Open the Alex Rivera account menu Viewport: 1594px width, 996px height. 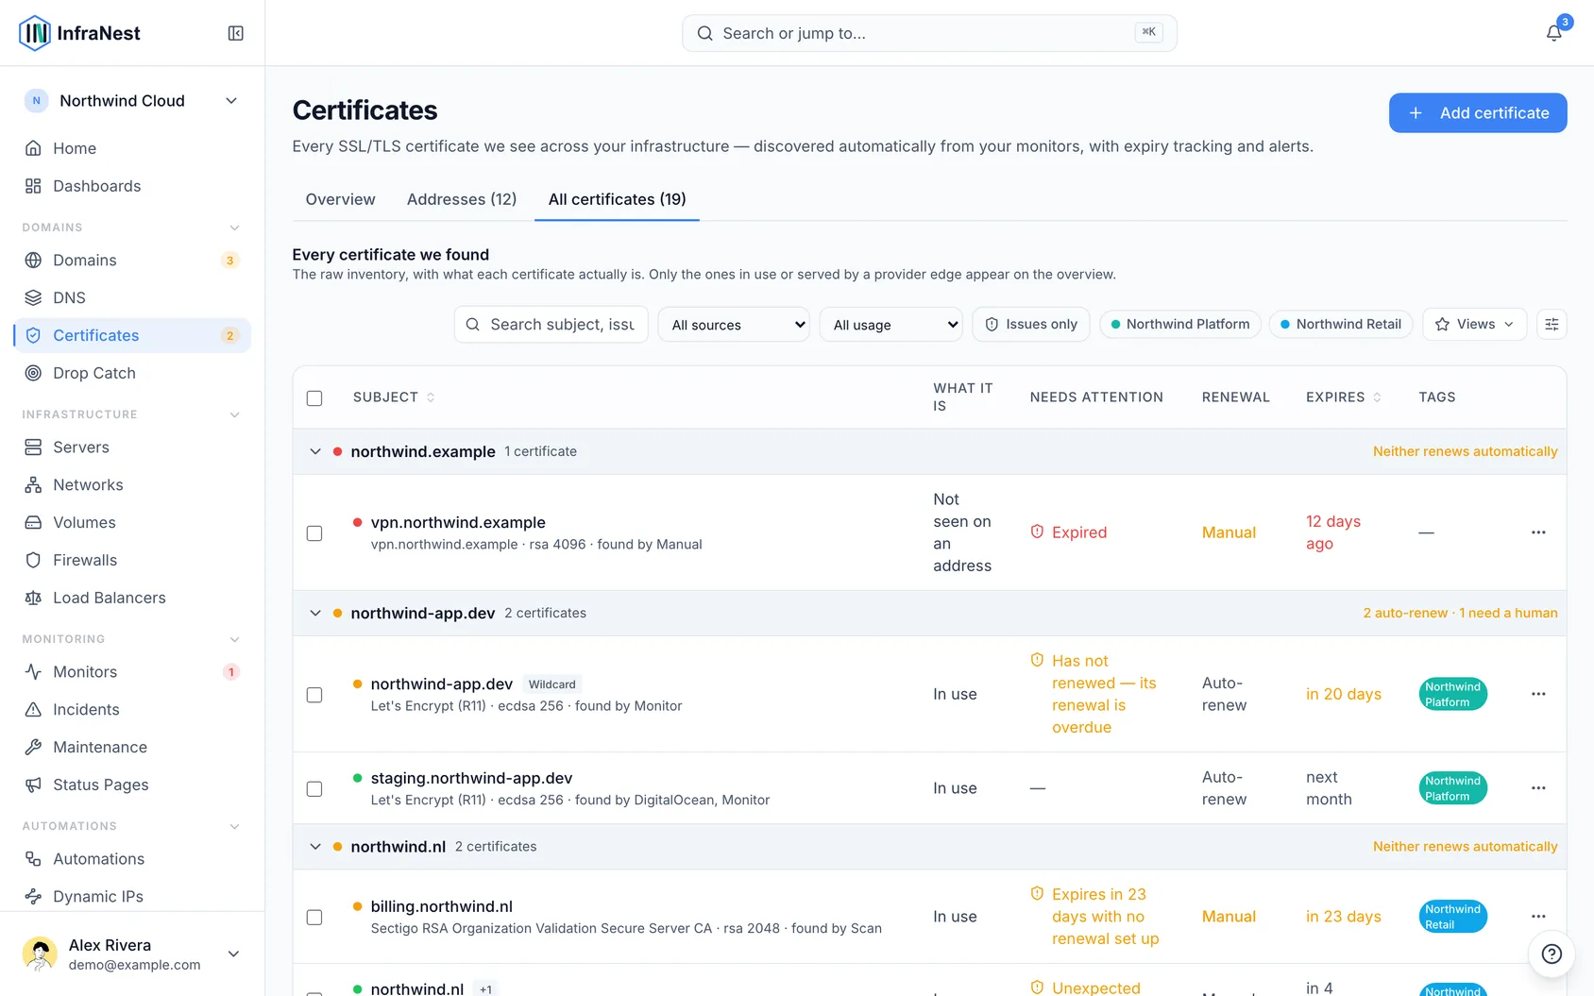(132, 954)
